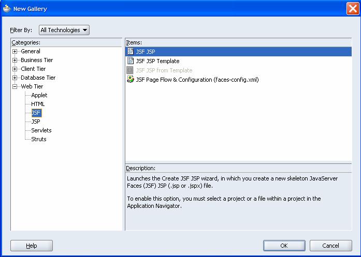Click the Cancel button
Screen dimensions: 361x257
(x=330, y=246)
